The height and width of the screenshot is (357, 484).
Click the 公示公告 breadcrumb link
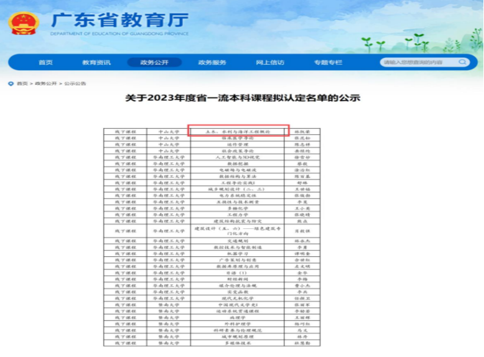coord(75,84)
